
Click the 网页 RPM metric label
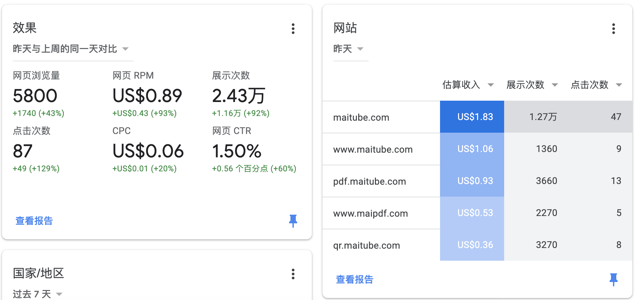(x=133, y=76)
